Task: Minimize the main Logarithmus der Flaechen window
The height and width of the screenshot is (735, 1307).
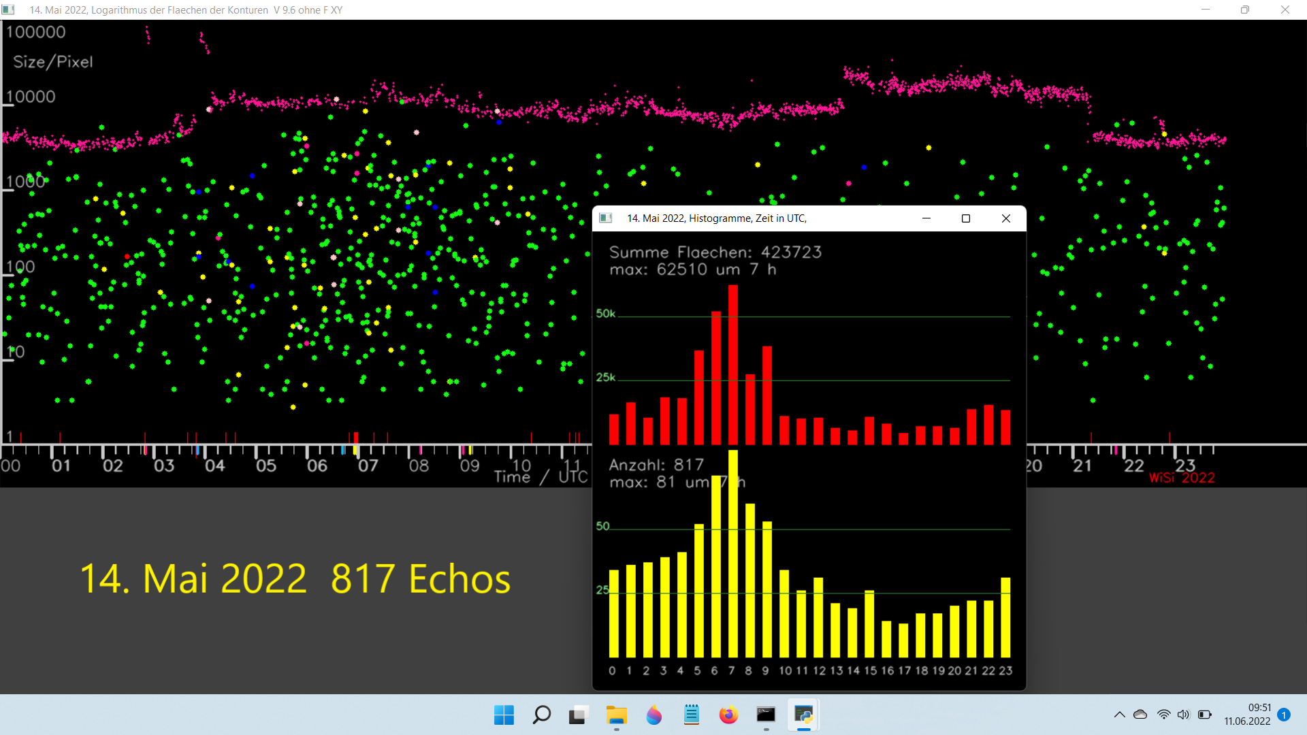Action: click(x=1206, y=10)
